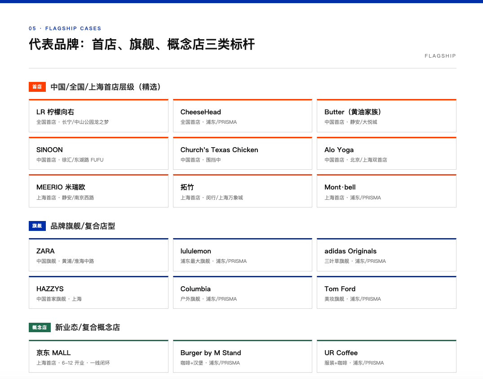Select the LR 柠檬向右 card
Viewport: 483px width, 379px height.
click(98, 116)
